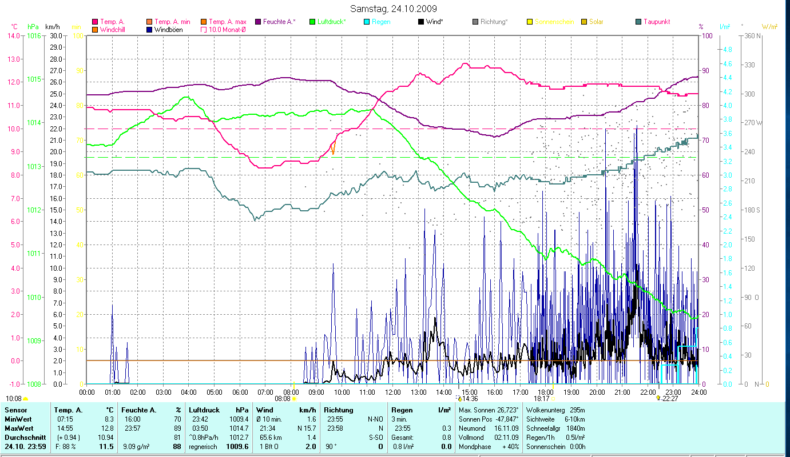Click the chart date title Samstag, 24.10.2009
Image resolution: width=790 pixels, height=457 pixels.
[x=394, y=9]
